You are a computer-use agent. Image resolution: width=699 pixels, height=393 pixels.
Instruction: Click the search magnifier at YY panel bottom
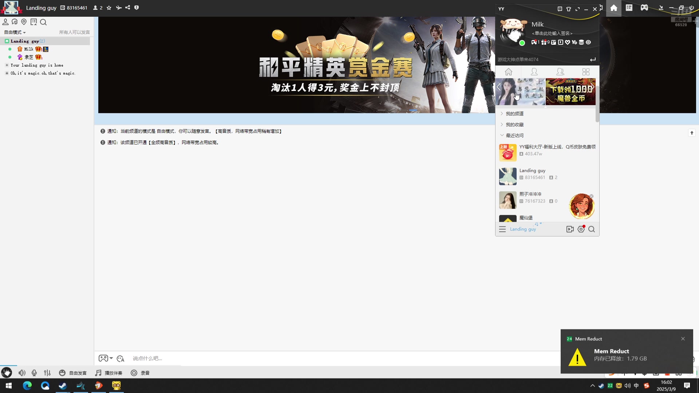click(592, 229)
